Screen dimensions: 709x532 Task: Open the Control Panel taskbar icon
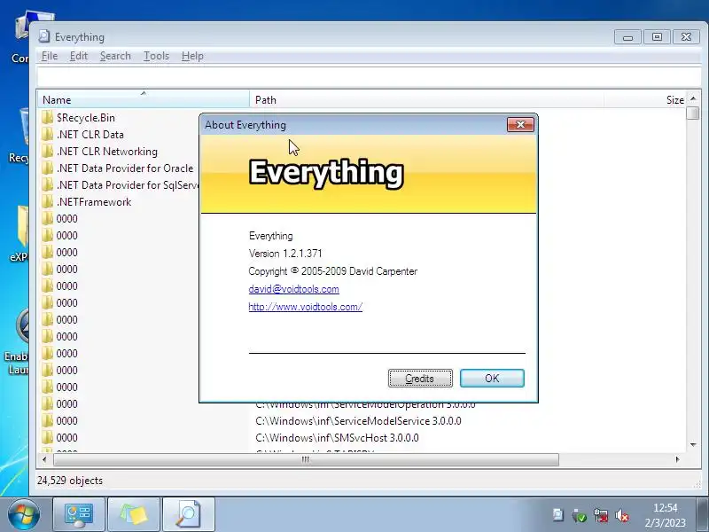click(x=79, y=514)
